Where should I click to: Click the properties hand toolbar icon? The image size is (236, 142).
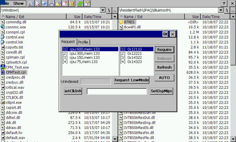click(x=87, y=4)
